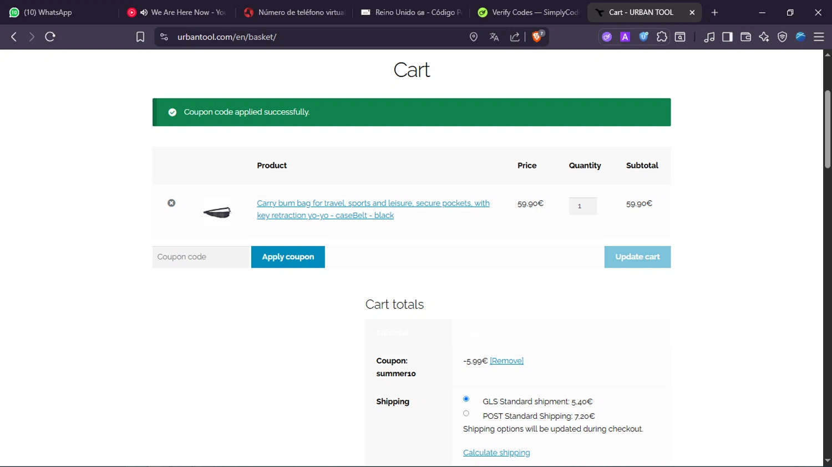Open Leo AI sparkle icon

[x=764, y=37]
